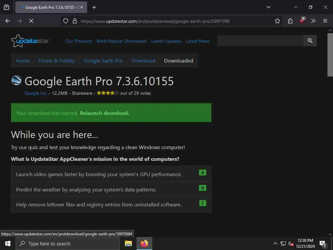Open Latest Updates link
Viewport: 333px width, 250px height.
(x=166, y=41)
